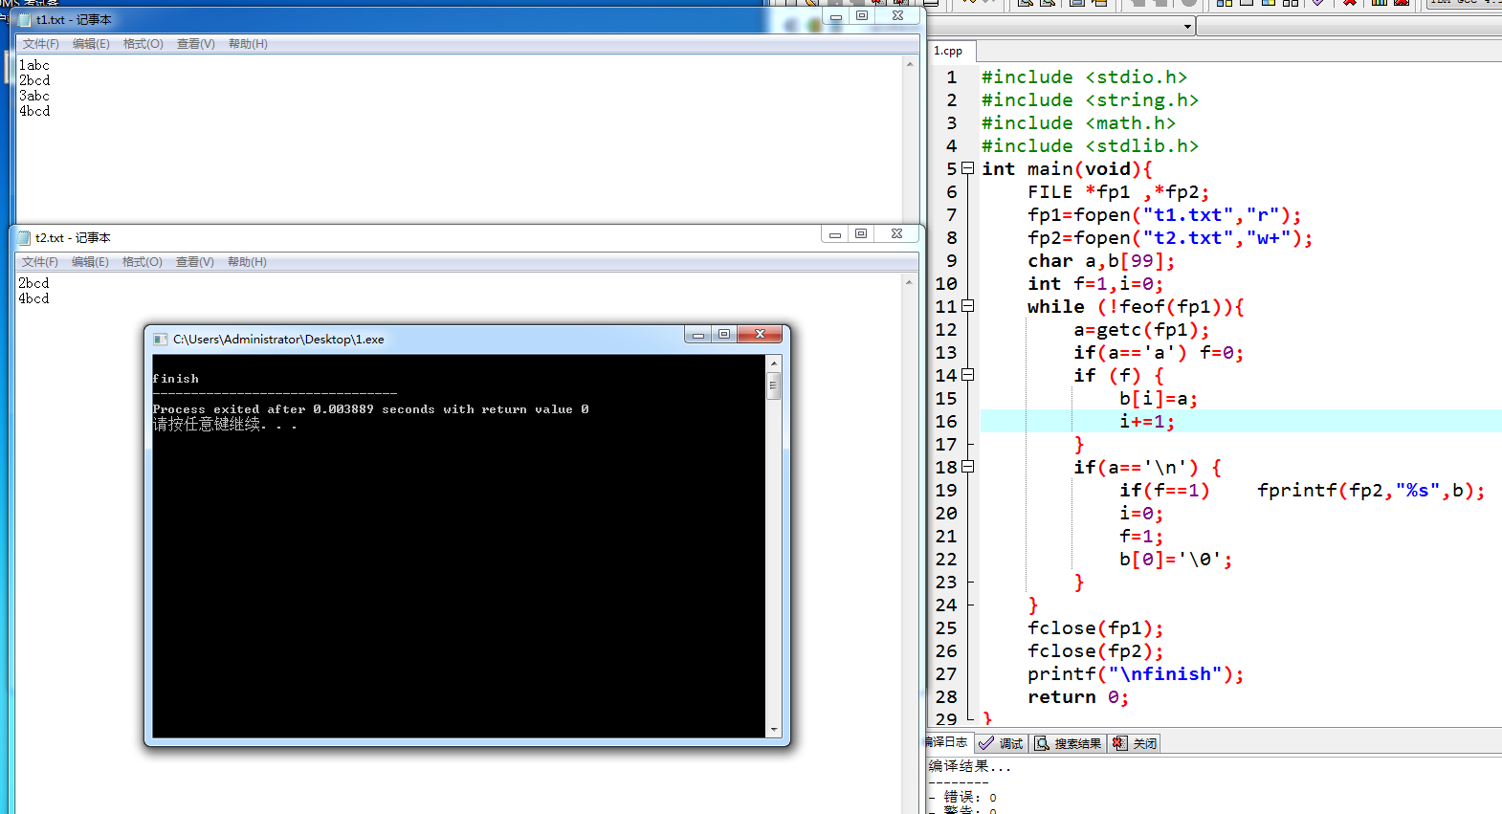Click the 'fclose(fp1);' code line
This screenshot has height=814, width=1502.
pos(1096,627)
